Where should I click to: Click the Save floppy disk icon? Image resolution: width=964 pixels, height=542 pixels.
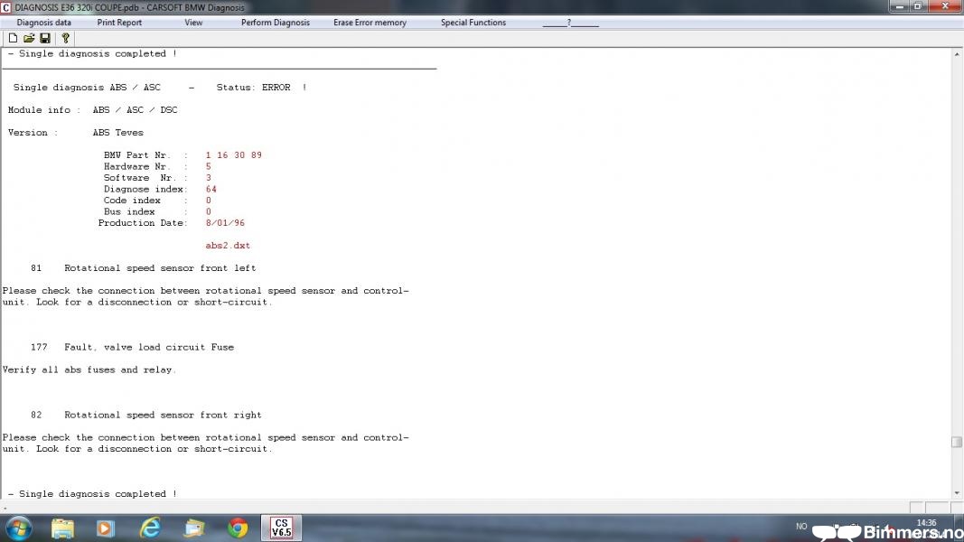click(x=45, y=38)
